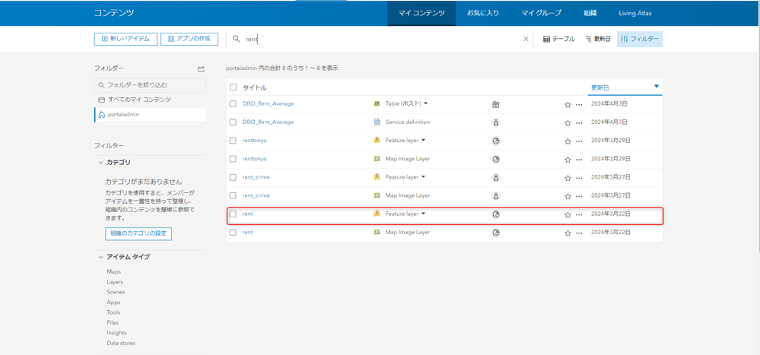Open the rent_crime Feature layer link
Screen dimensions: 760x355
click(x=256, y=177)
